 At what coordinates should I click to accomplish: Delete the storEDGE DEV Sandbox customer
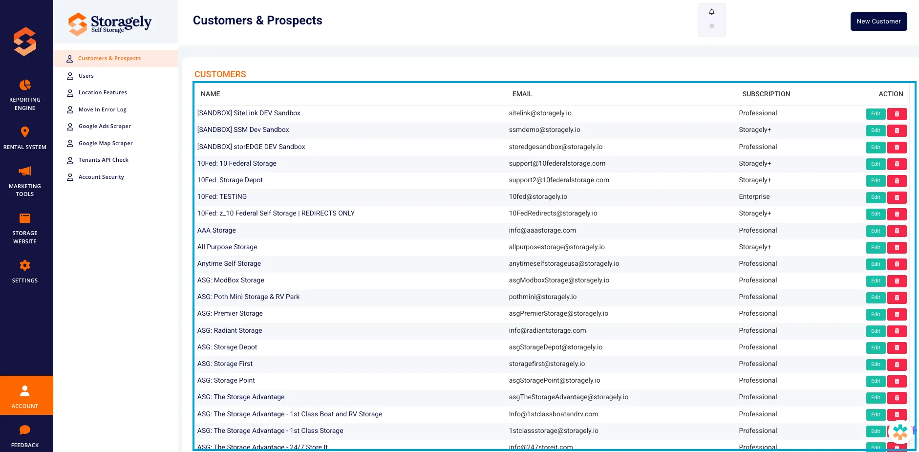[x=897, y=147]
